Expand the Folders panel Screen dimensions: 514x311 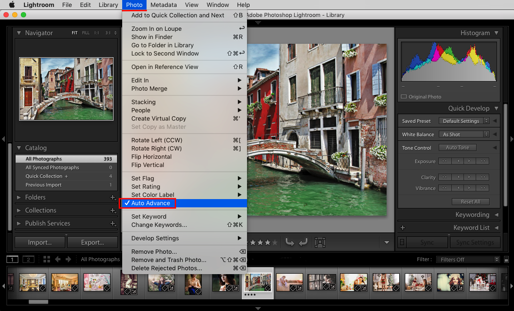click(x=19, y=197)
